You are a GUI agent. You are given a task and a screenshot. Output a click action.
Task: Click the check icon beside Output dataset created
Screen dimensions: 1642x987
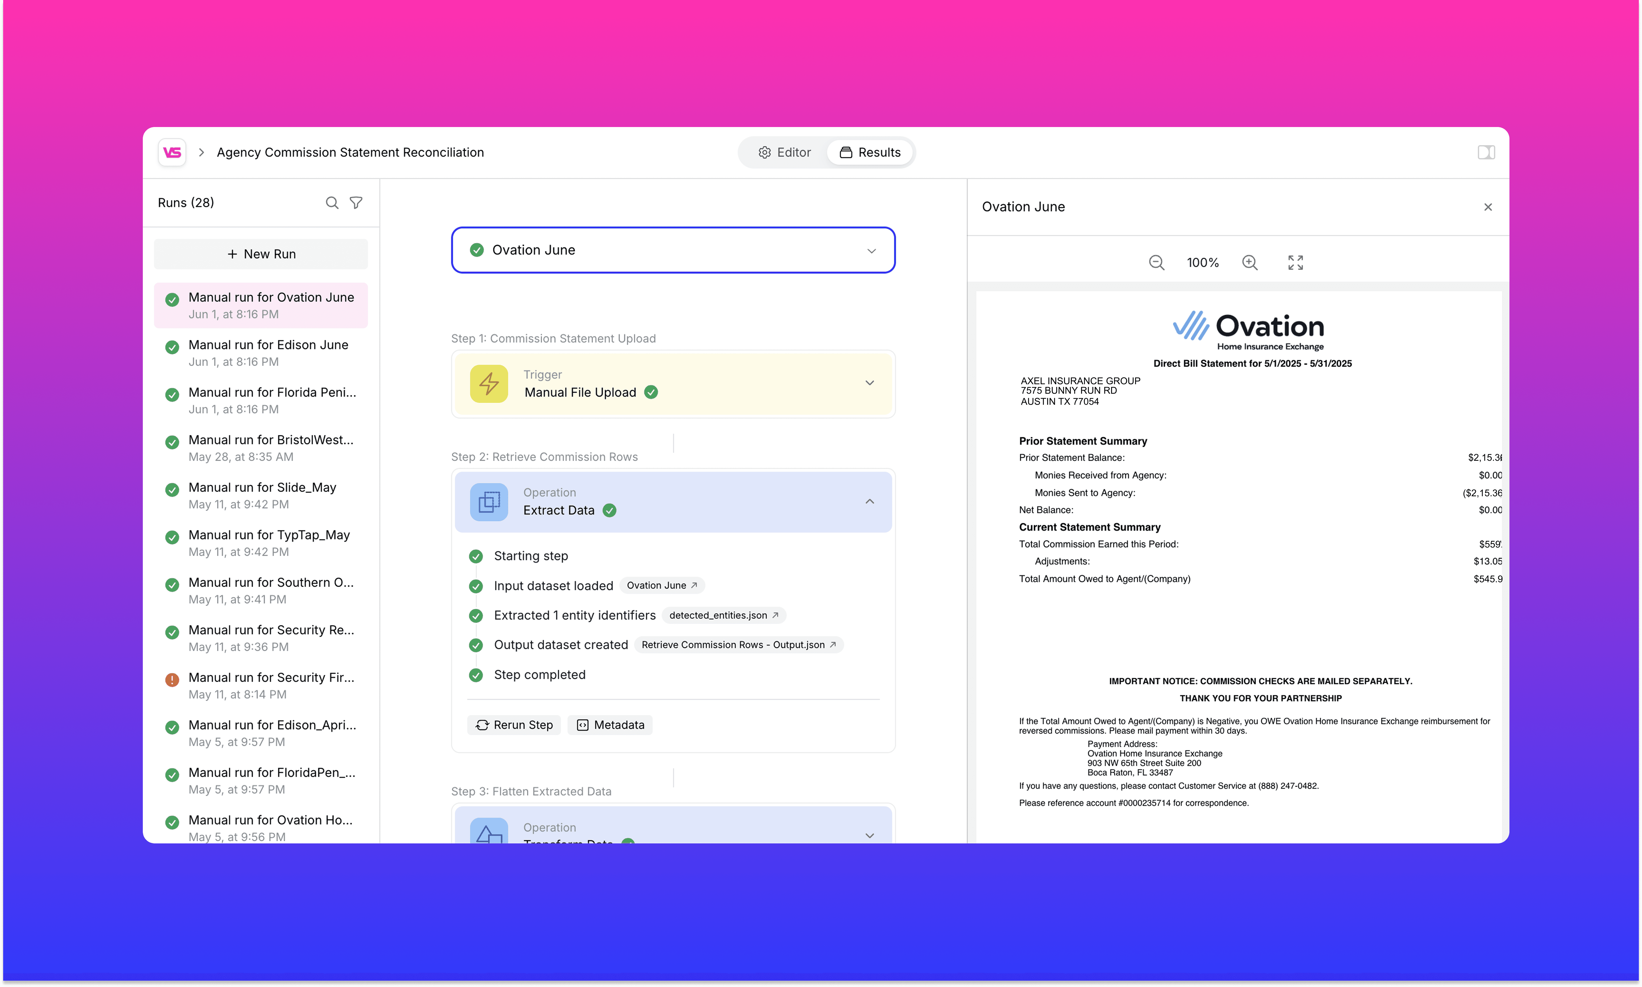(476, 645)
